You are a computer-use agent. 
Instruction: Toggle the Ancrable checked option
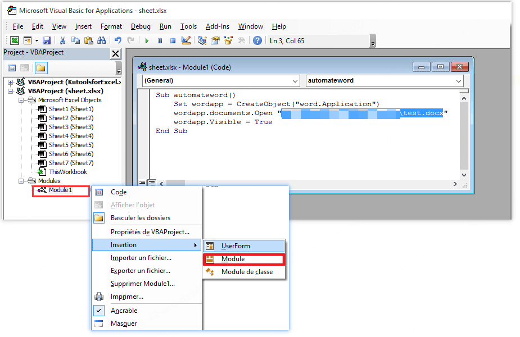(147, 311)
